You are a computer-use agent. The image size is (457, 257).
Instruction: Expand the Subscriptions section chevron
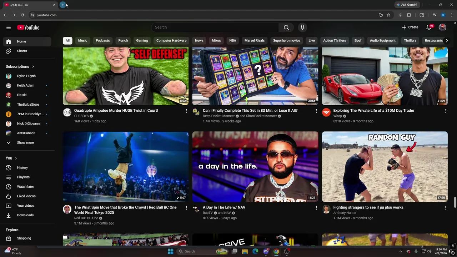click(33, 67)
